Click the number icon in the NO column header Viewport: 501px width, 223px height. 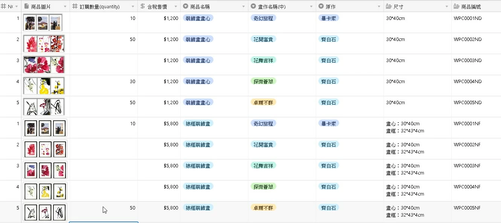[3, 6]
